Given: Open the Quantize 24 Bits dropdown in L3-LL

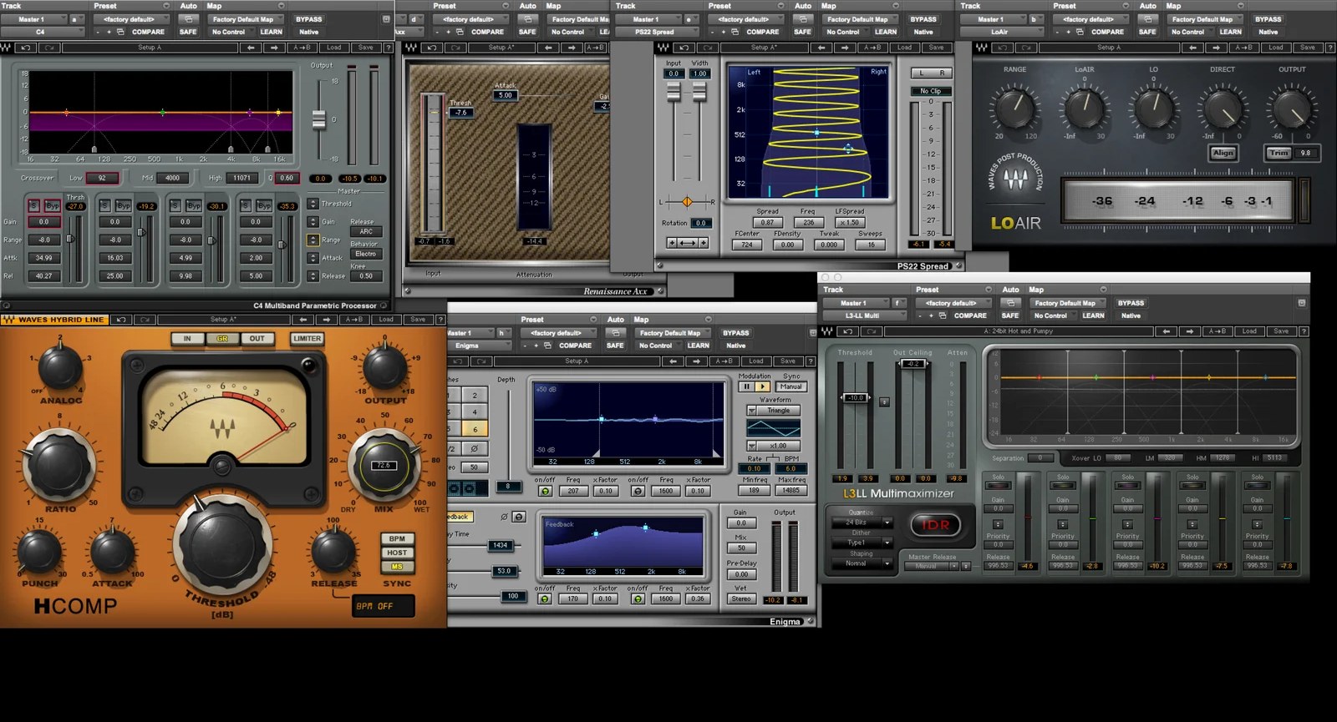Looking at the screenshot, I should tap(862, 522).
